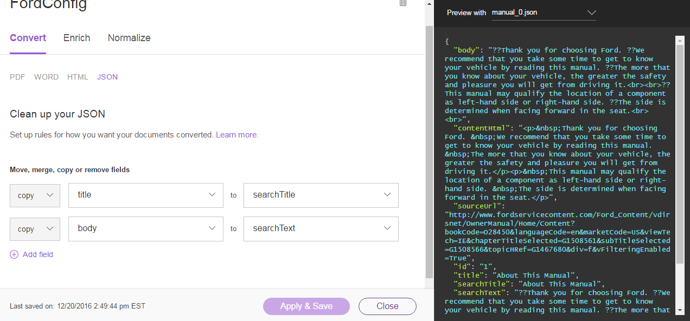Viewport: 690px width, 321px height.
Task: Select the WORD conversion sub-tab
Action: pos(46,77)
